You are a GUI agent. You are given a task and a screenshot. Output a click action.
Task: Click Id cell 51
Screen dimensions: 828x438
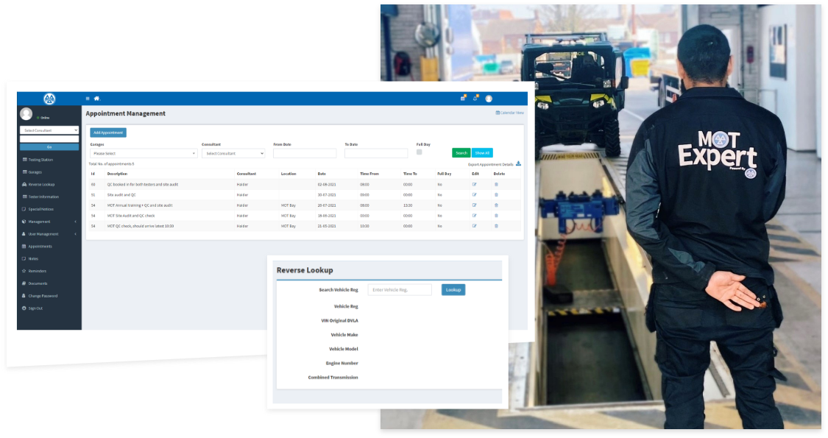pos(93,195)
